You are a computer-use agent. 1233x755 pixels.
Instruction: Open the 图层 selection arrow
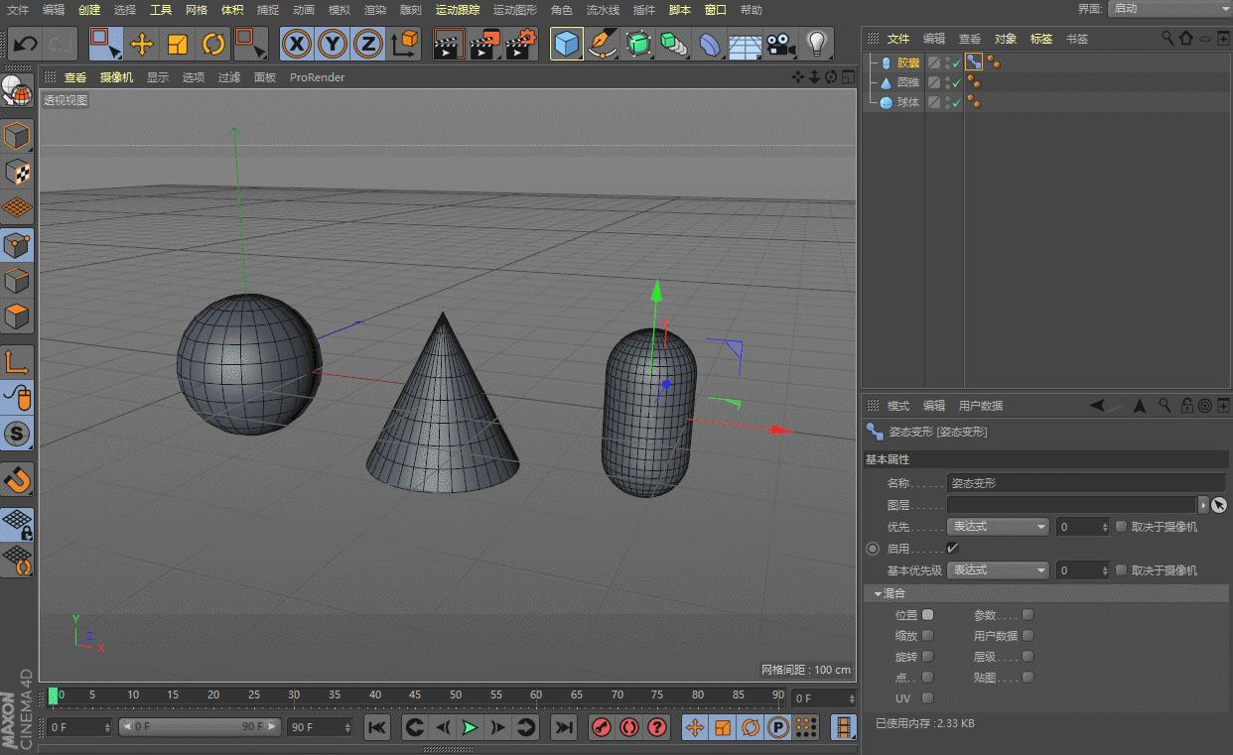coord(1203,504)
